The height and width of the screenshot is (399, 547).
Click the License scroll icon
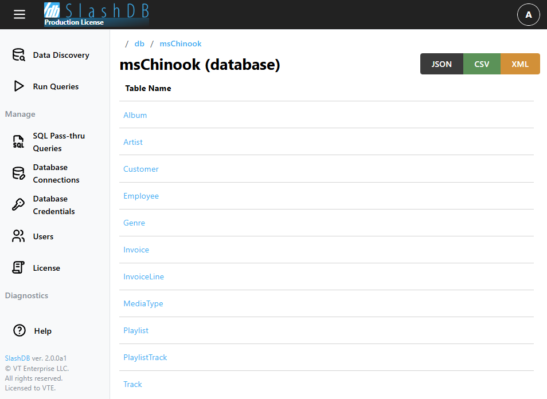pyautogui.click(x=19, y=268)
